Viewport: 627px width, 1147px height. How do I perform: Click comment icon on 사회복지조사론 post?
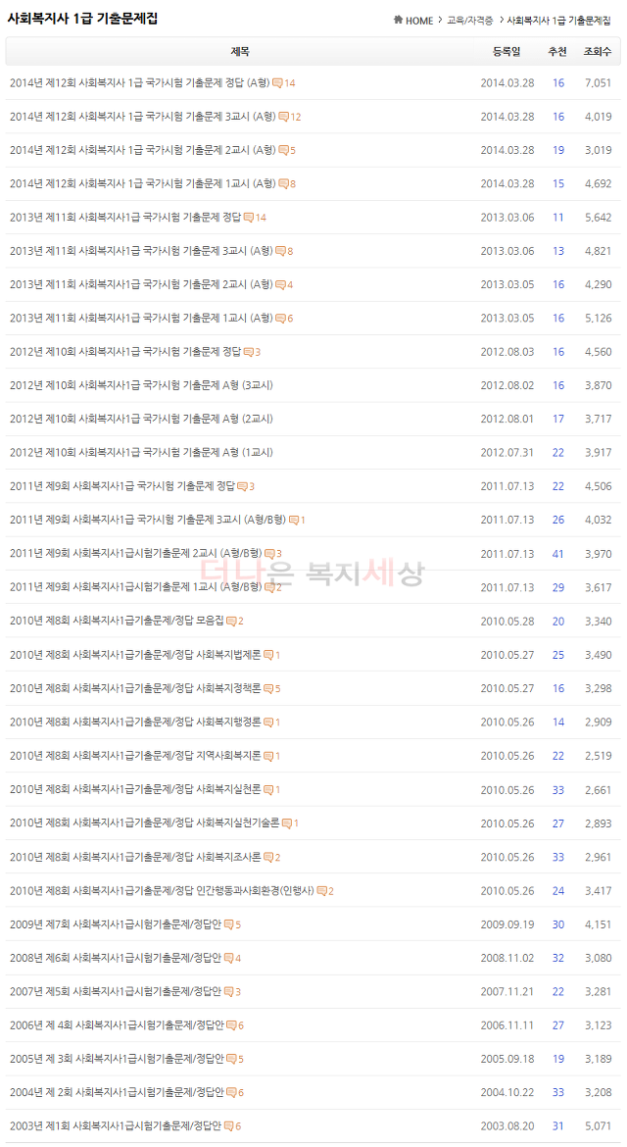(x=268, y=858)
